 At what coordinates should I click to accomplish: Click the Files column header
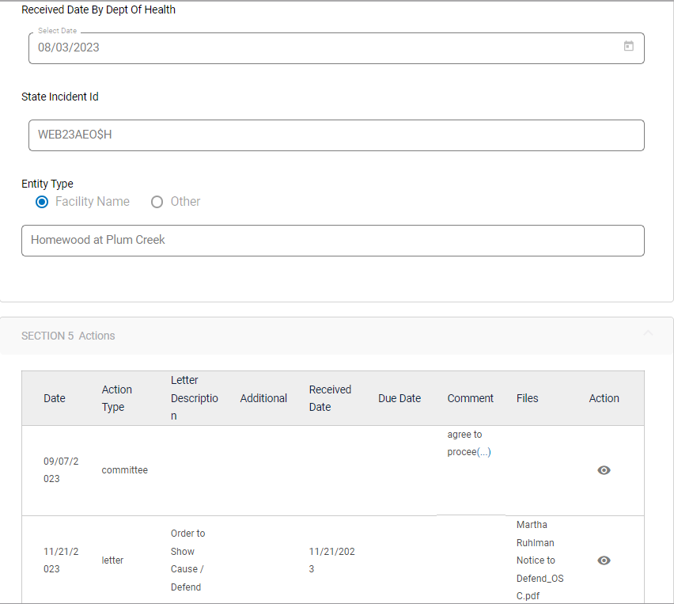point(527,398)
